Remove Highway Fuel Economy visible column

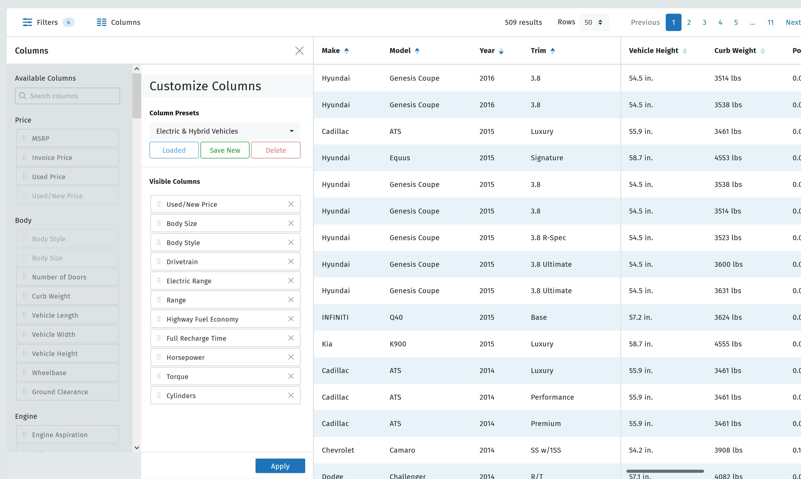click(291, 319)
